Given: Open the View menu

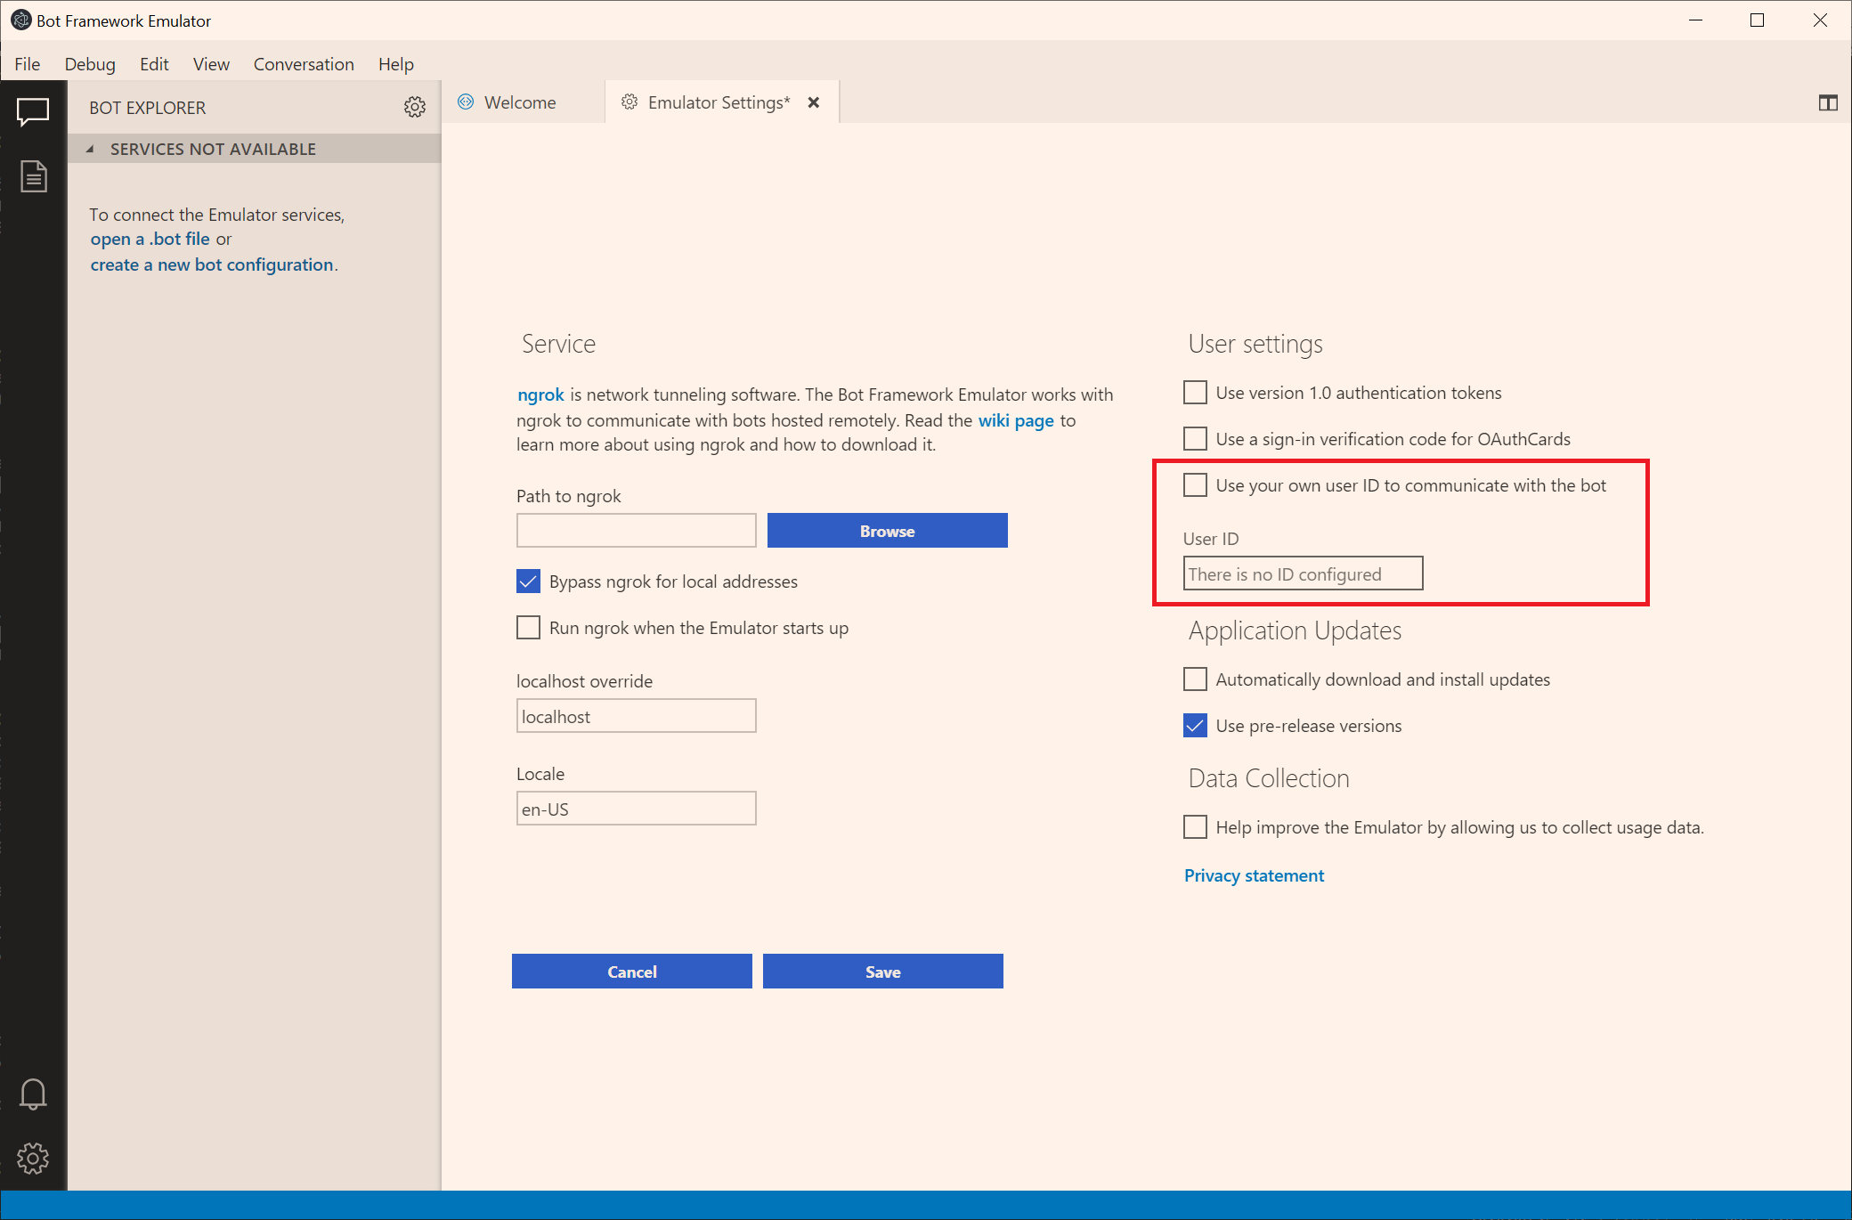Looking at the screenshot, I should pos(211,64).
